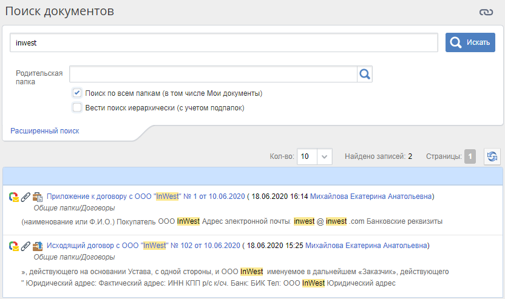
Task: Click briefcase document icon in first result
Action: (37, 197)
